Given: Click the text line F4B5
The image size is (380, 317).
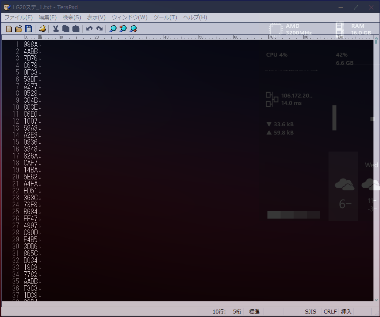Looking at the screenshot, I should (x=31, y=239).
